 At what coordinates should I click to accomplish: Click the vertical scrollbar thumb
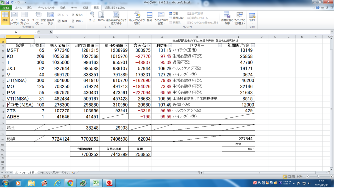tap(331, 109)
